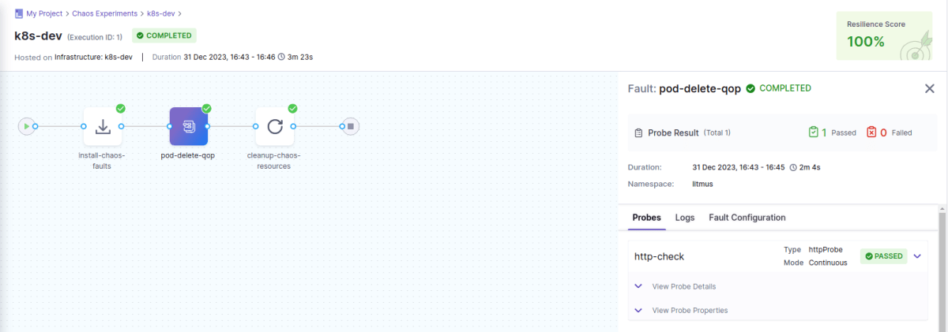Click the httpProbe type value

[x=826, y=248]
